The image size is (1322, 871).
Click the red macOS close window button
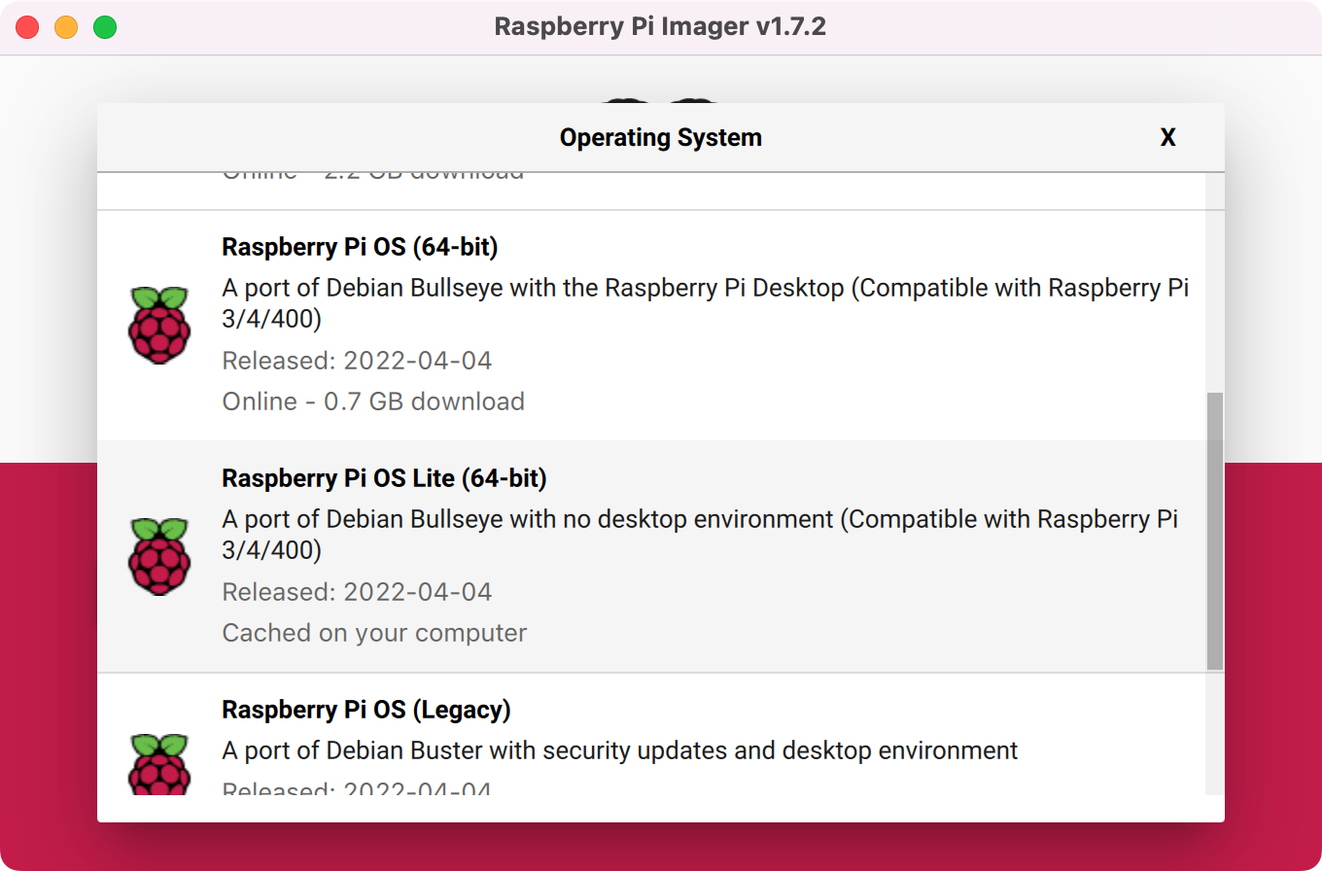pos(27,27)
